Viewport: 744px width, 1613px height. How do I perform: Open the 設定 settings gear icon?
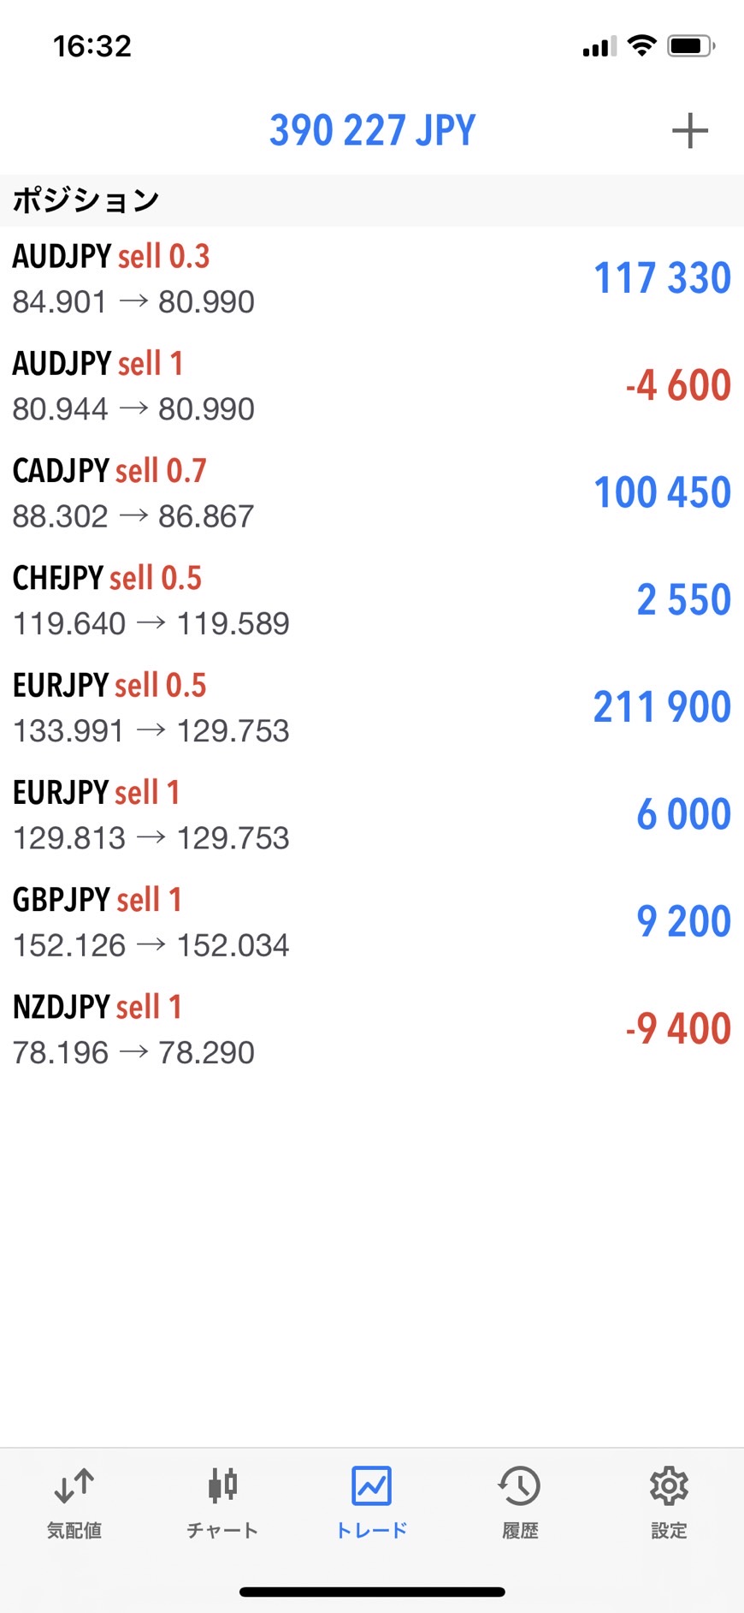[669, 1487]
